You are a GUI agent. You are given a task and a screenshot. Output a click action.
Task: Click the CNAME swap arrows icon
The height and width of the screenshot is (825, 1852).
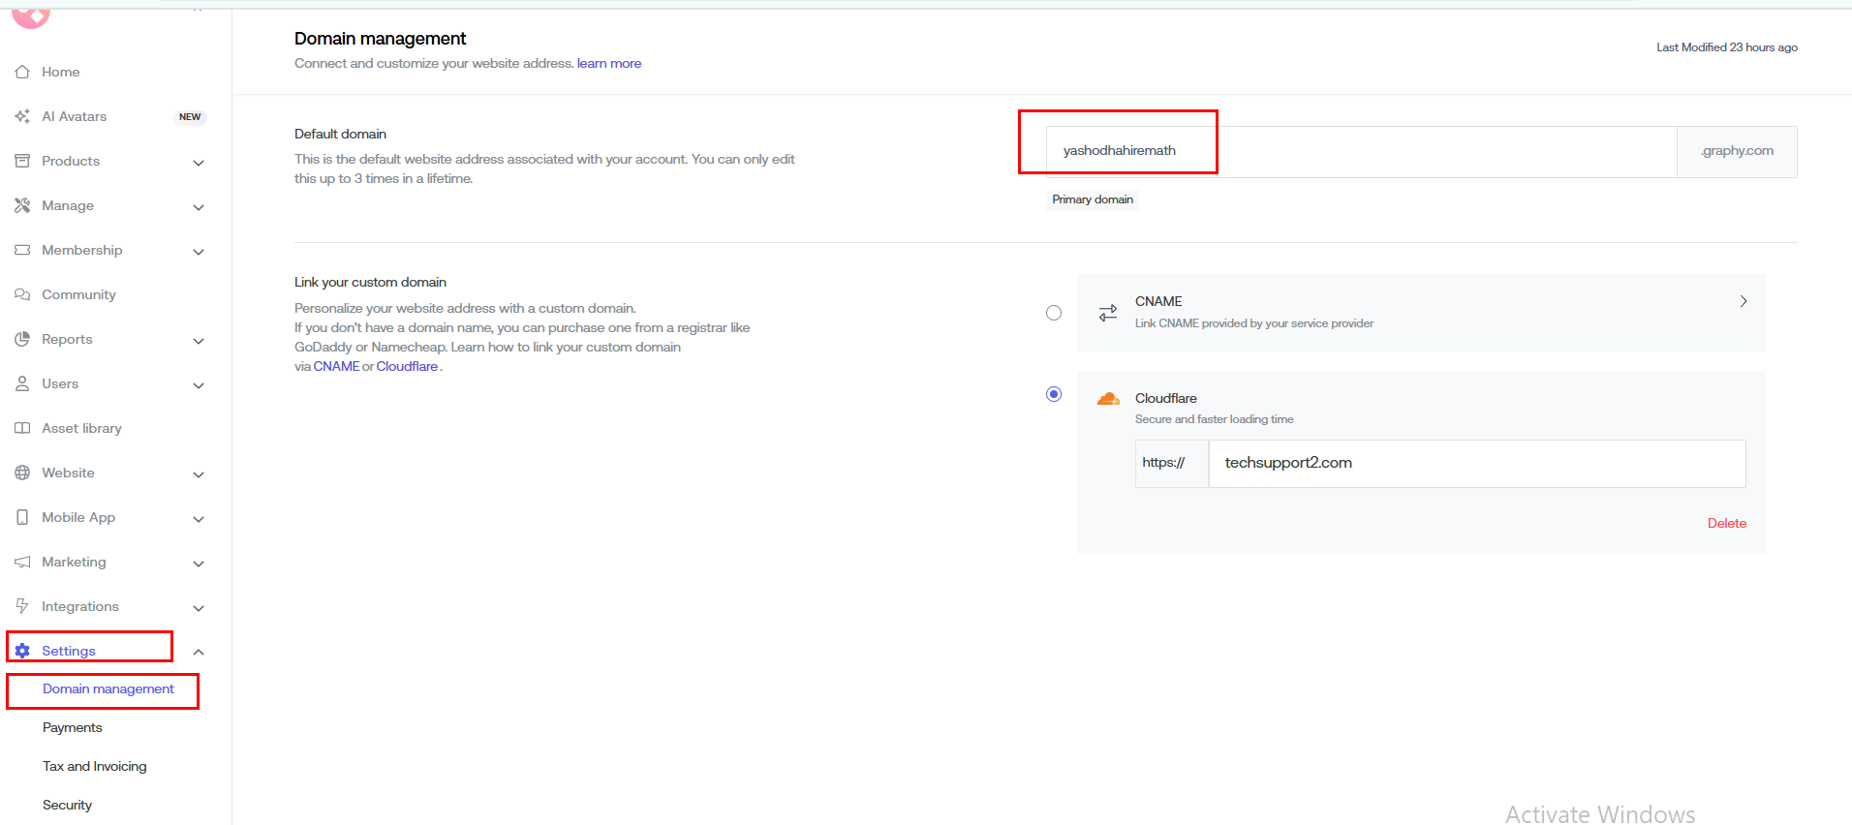1108,313
